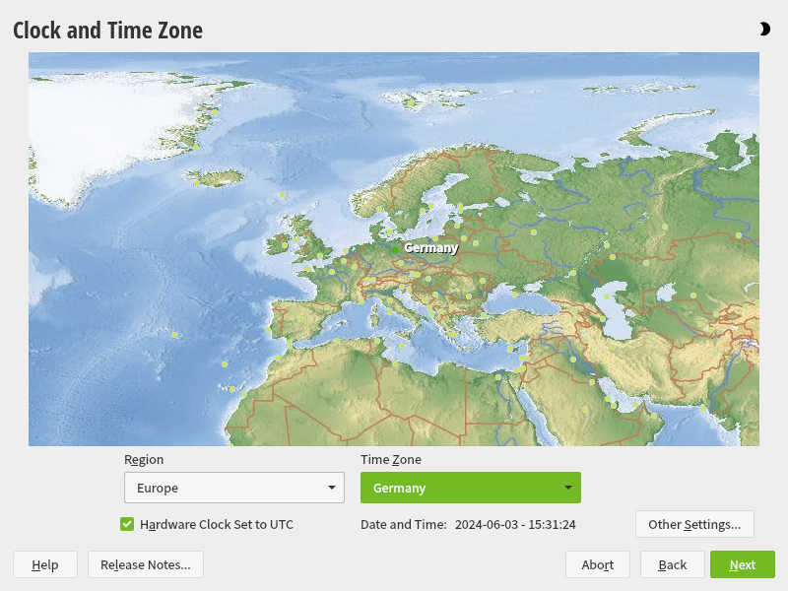The image size is (788, 591).
Task: Click the green Germany marker on the map
Action: pos(395,249)
